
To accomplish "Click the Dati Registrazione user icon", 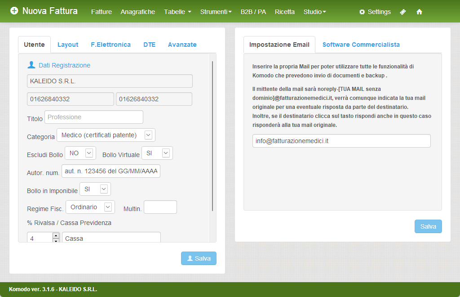I will (31, 65).
